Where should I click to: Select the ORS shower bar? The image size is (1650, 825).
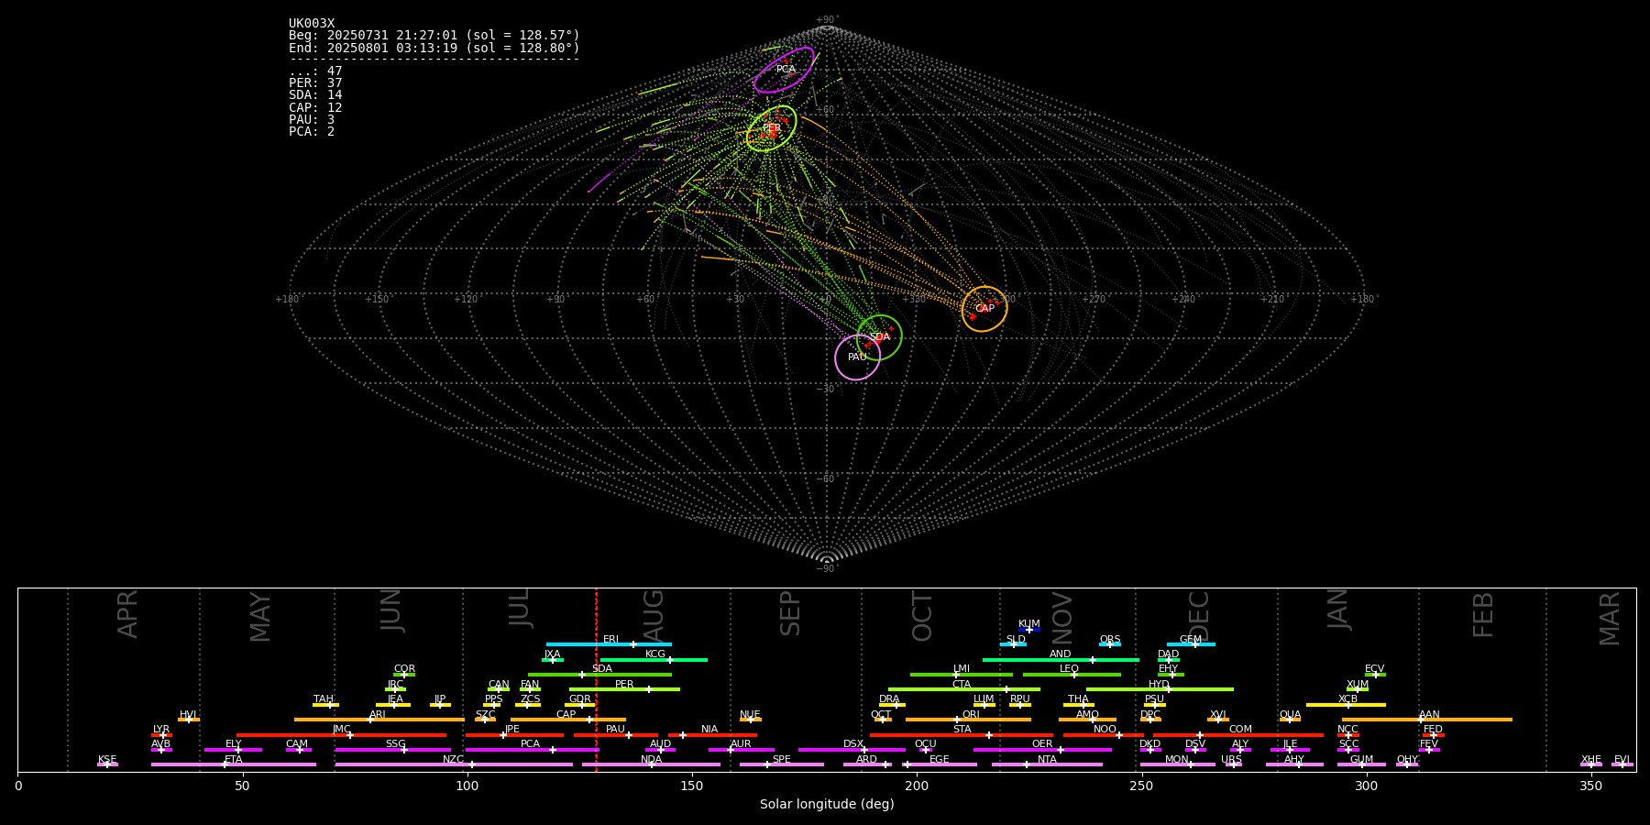tap(1110, 644)
